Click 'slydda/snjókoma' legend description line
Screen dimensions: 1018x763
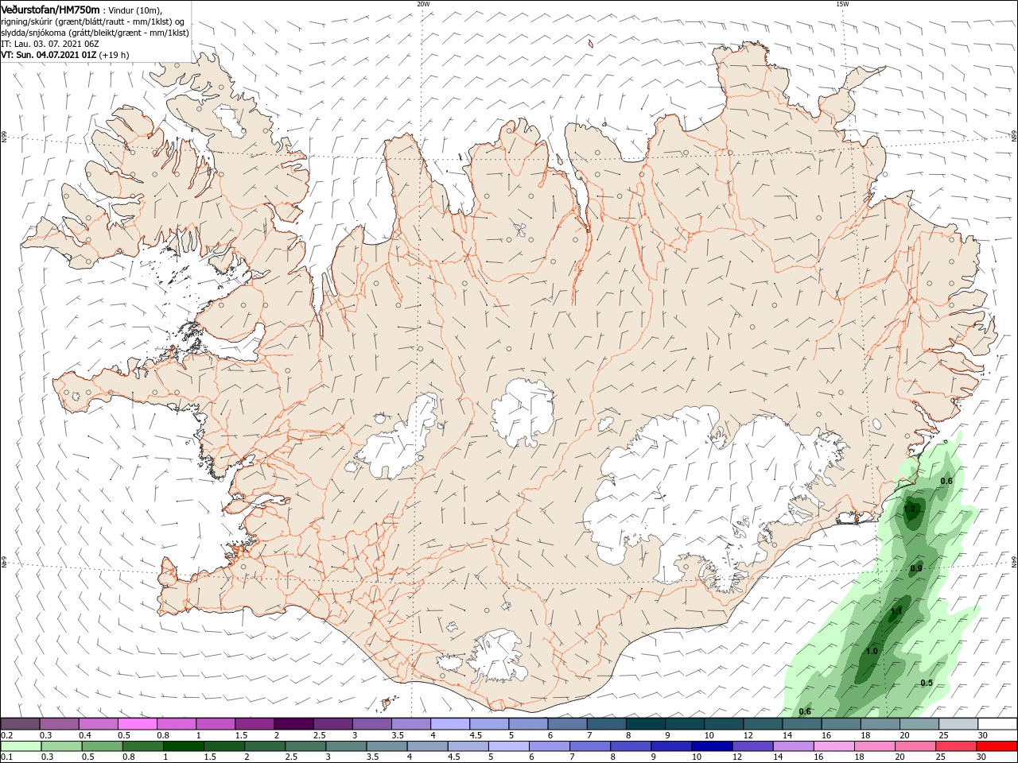pos(95,33)
